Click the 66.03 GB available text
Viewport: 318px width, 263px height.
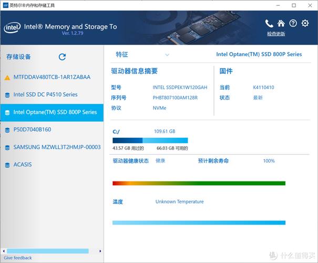point(172,148)
